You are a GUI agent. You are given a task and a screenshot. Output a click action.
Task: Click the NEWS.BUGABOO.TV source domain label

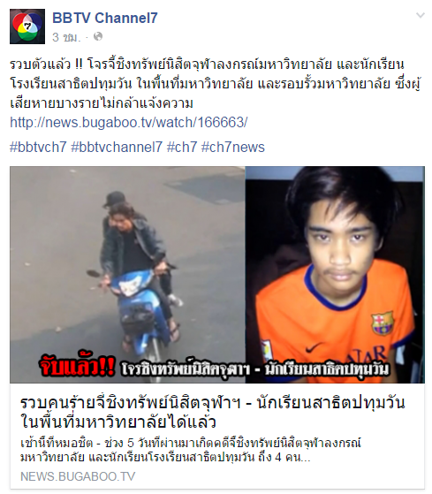pyautogui.click(x=78, y=476)
